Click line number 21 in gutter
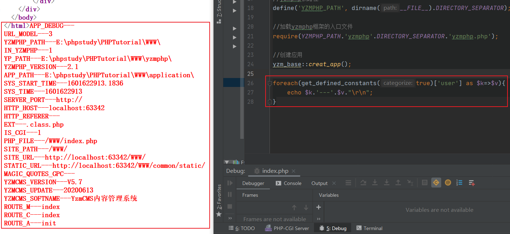 [x=250, y=36]
